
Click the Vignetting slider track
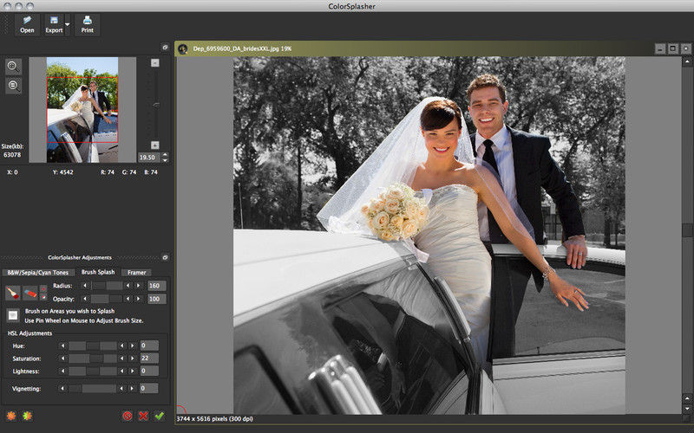93,388
